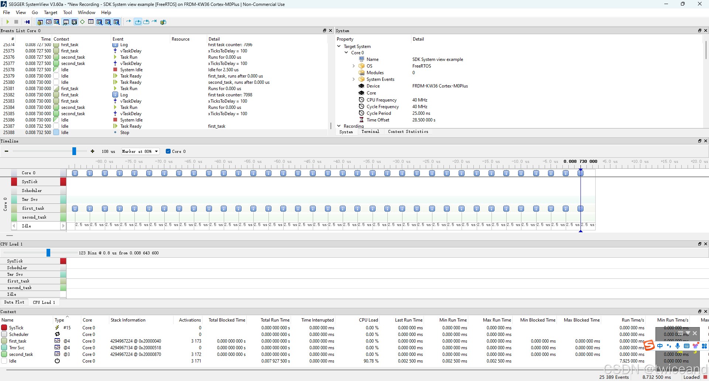Toggle the Core 0 checkbox in Timeline
The image size is (709, 381).
168,151
